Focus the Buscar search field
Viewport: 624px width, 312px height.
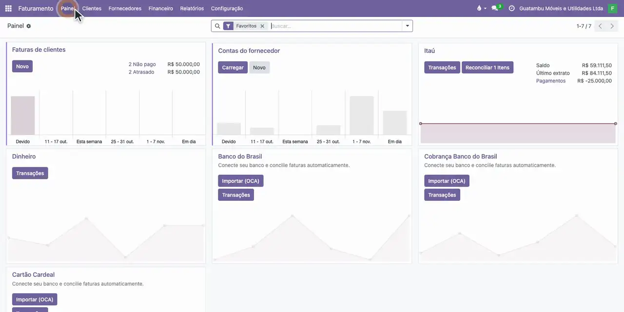(x=335, y=26)
